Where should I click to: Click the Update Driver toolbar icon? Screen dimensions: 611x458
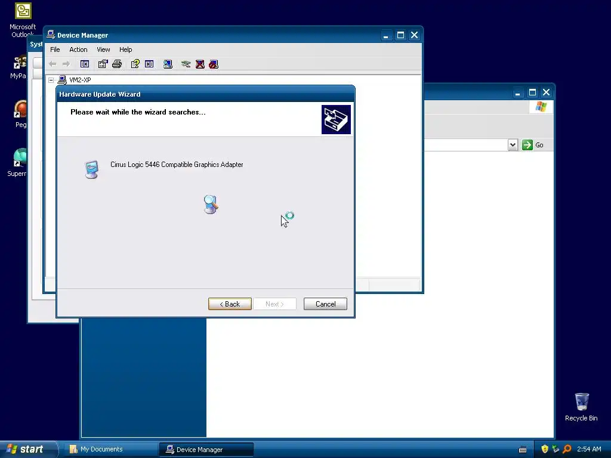(x=186, y=64)
